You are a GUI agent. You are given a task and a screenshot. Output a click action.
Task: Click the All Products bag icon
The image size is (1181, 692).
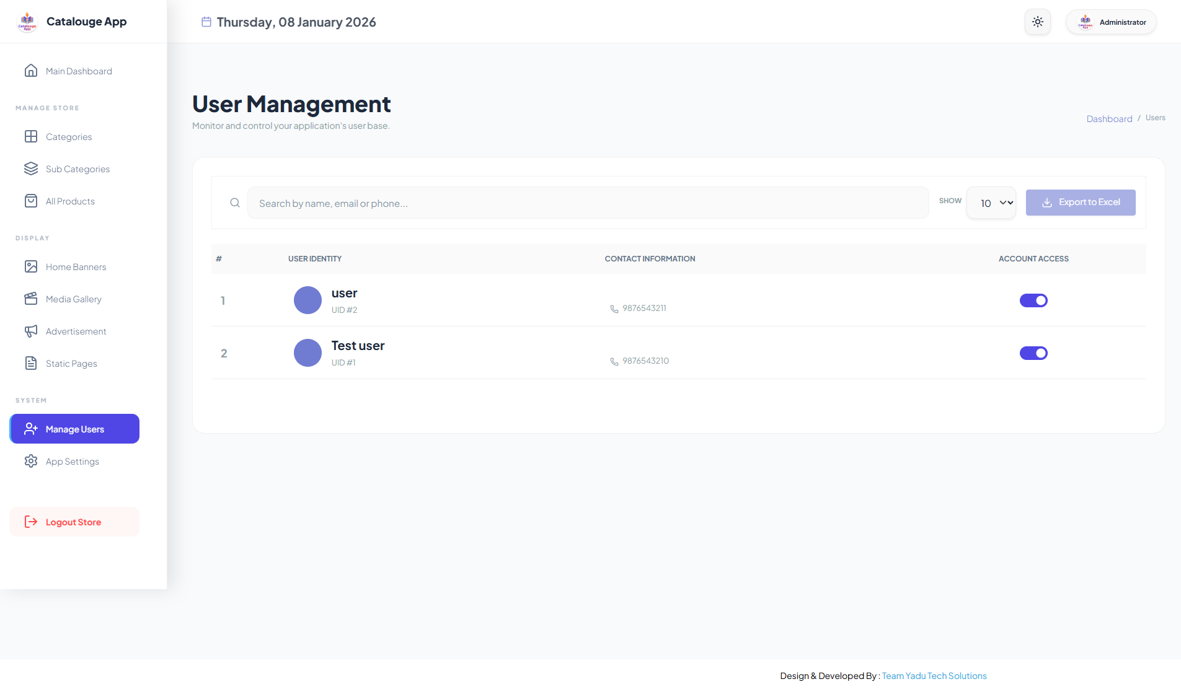pyautogui.click(x=31, y=201)
